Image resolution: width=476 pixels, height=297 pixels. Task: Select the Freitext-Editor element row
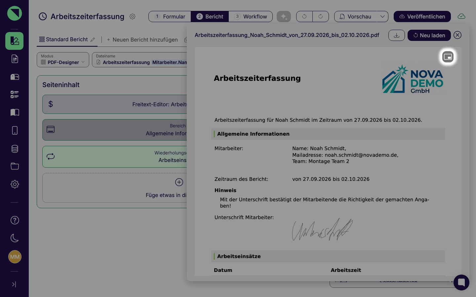pos(115,104)
